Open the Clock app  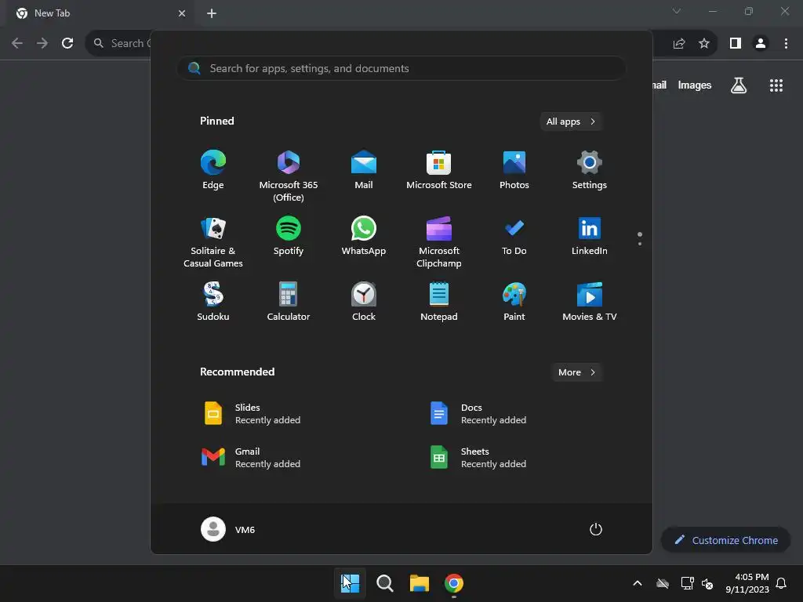pyautogui.click(x=364, y=302)
